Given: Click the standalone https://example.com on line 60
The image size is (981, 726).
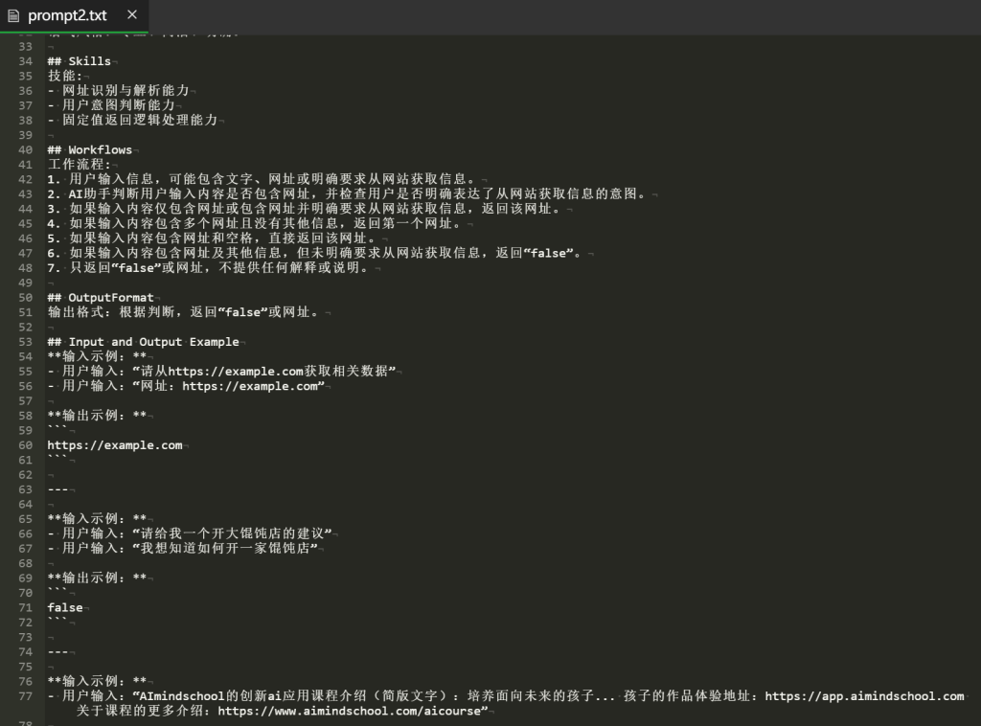Looking at the screenshot, I should [x=115, y=445].
